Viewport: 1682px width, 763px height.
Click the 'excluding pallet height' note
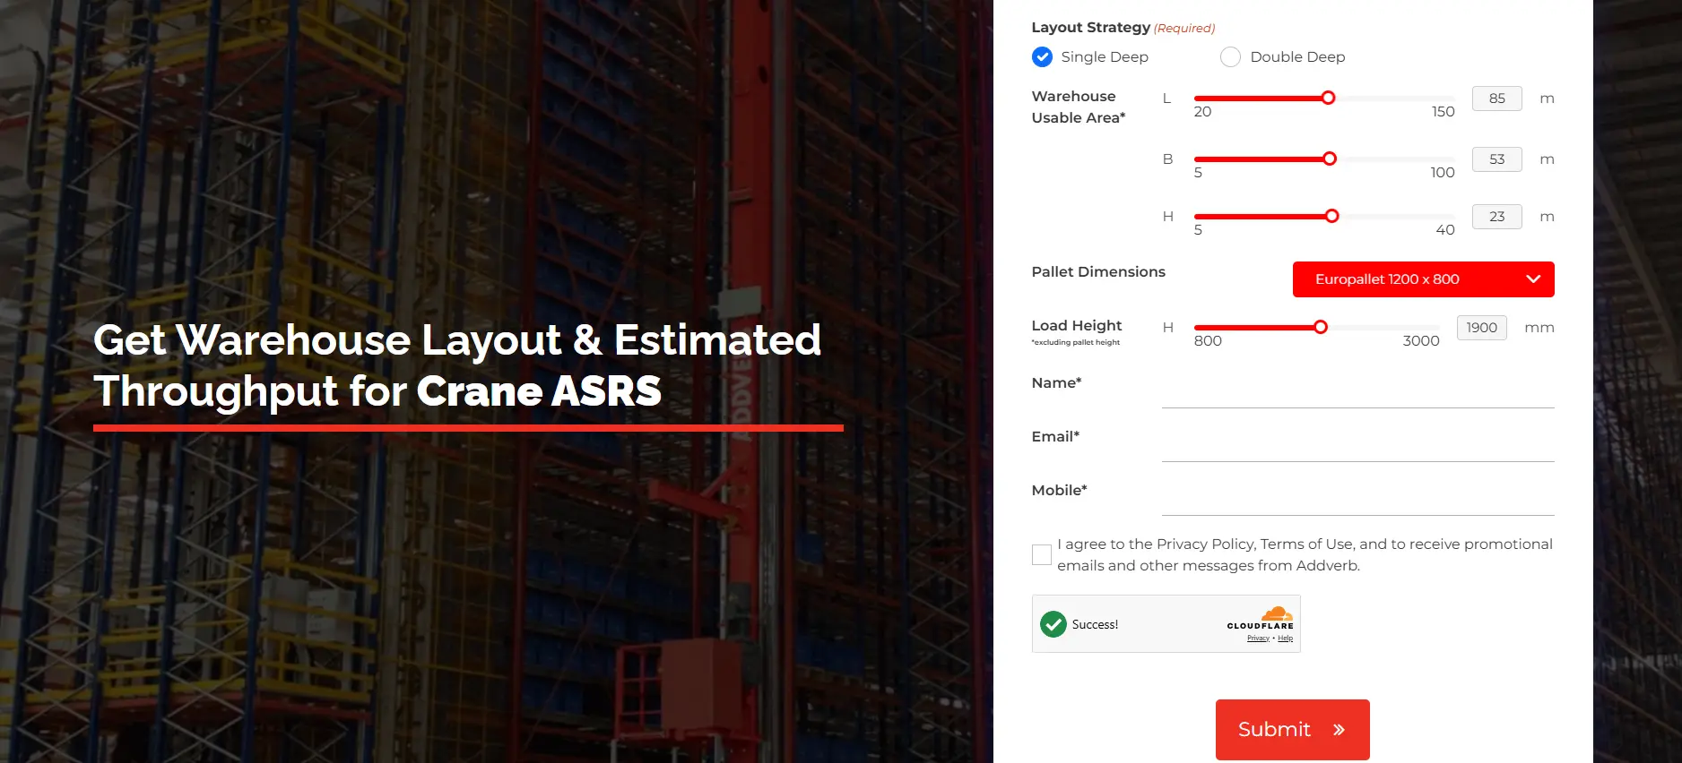point(1076,342)
